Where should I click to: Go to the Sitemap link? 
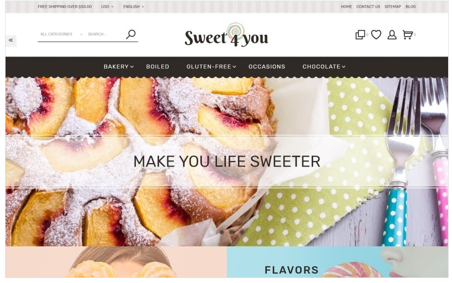point(393,6)
